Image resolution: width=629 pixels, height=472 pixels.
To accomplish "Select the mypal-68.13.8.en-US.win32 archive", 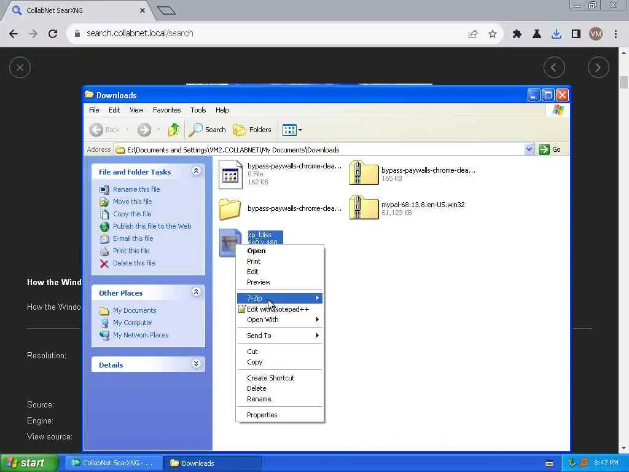I will point(364,207).
